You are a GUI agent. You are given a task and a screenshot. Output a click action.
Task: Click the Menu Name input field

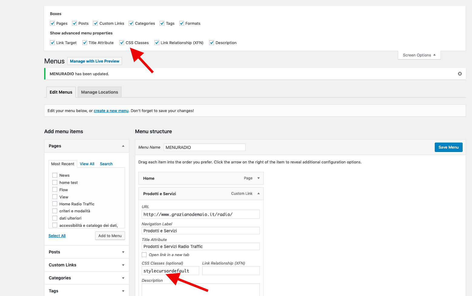click(x=204, y=147)
